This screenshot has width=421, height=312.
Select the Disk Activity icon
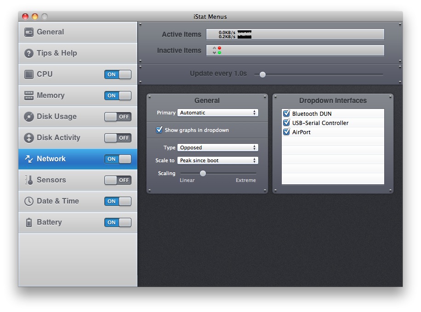click(28, 138)
